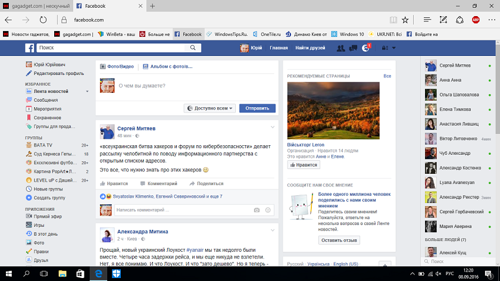This screenshot has width=500, height=281.
Task: Open the account menu arrow in the header
Action: 393,48
